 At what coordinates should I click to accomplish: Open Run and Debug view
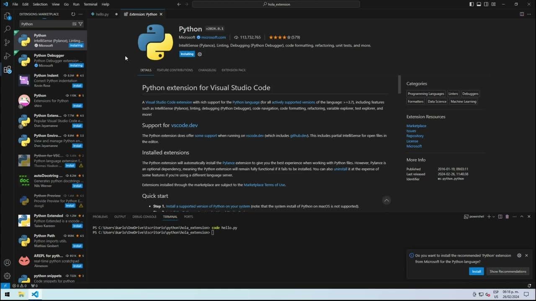click(7, 56)
